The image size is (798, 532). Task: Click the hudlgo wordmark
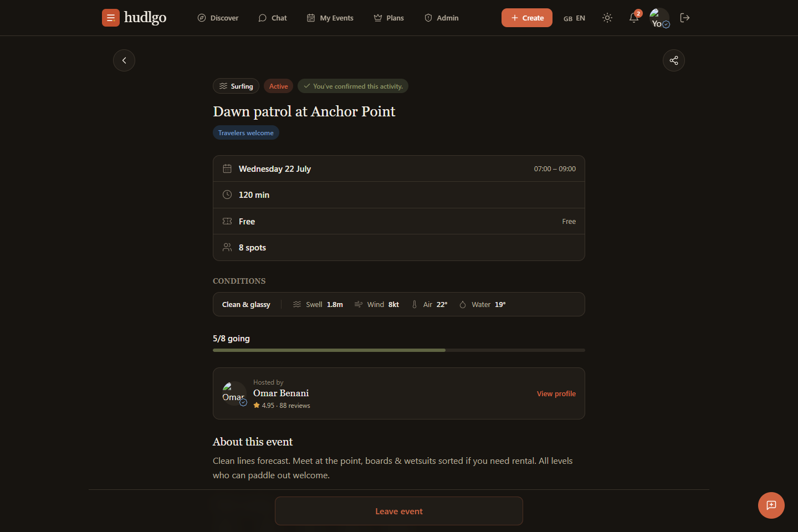point(145,18)
